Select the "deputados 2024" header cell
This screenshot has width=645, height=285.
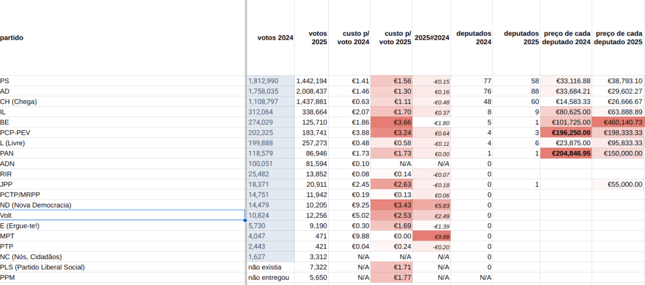click(x=474, y=38)
